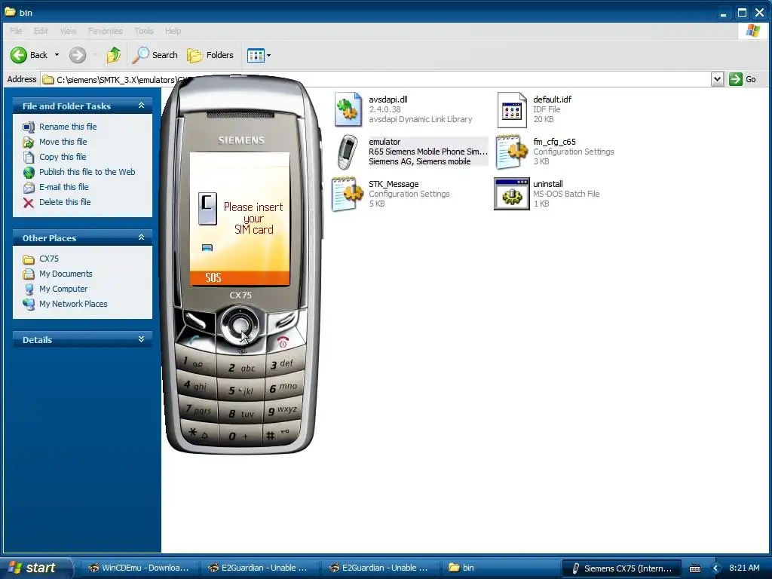Click the uninstall batch file icon
Viewport: 772px width, 579px height.
pos(512,194)
